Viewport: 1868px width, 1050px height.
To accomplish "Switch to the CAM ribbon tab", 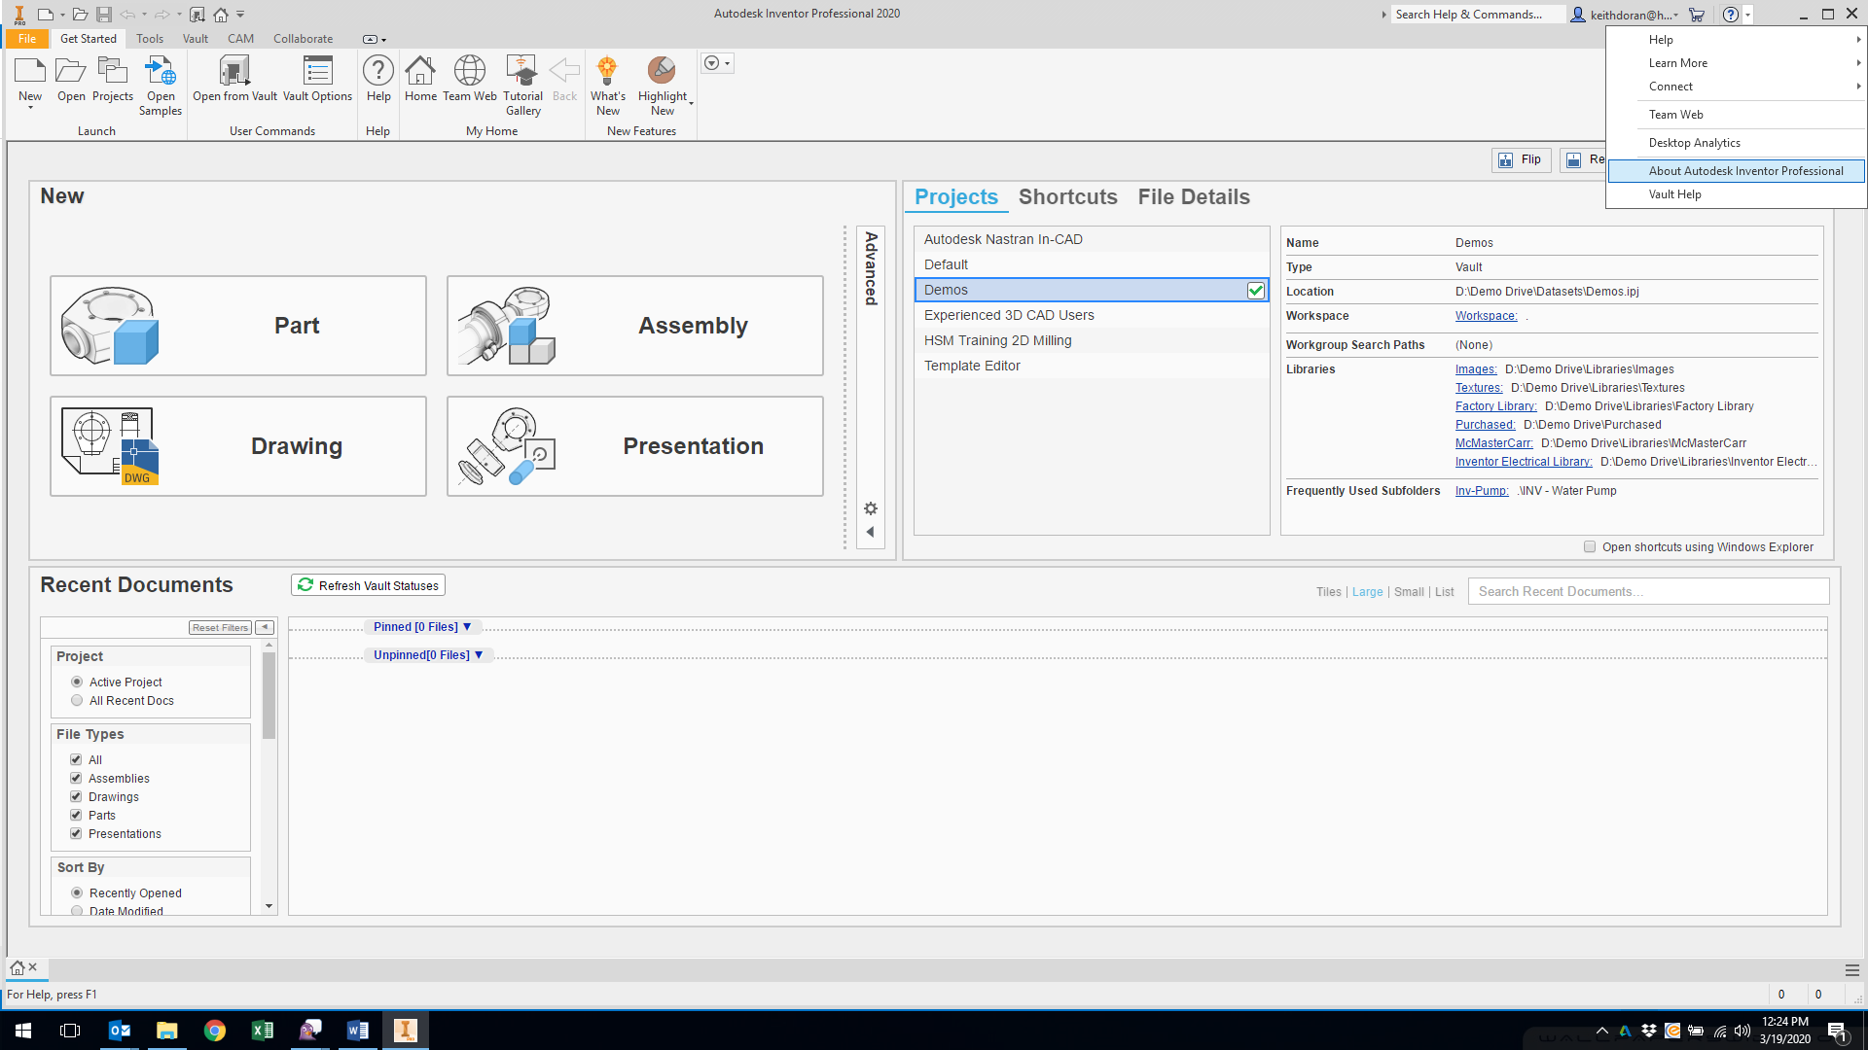I will click(240, 39).
